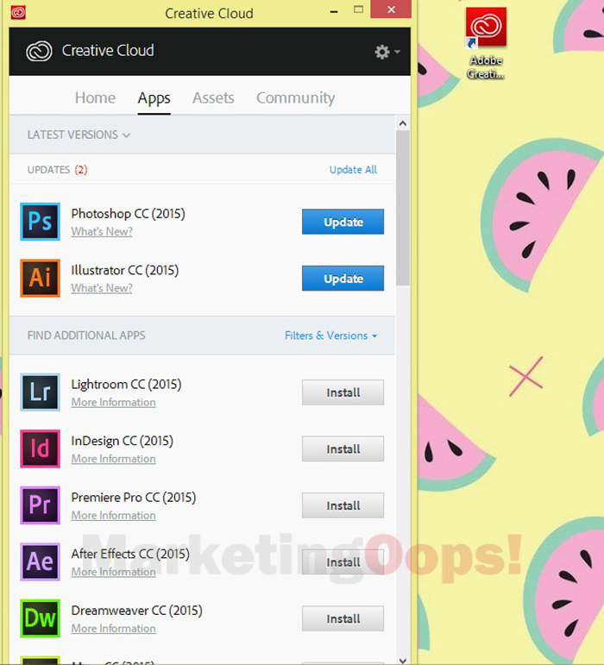Open More Information for Premiere Pro CC
The height and width of the screenshot is (665, 604).
tap(113, 515)
